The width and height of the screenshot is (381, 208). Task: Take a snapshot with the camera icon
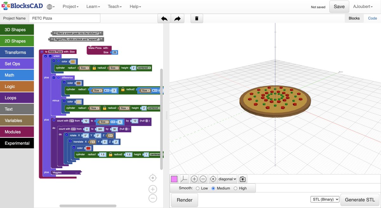(242, 179)
